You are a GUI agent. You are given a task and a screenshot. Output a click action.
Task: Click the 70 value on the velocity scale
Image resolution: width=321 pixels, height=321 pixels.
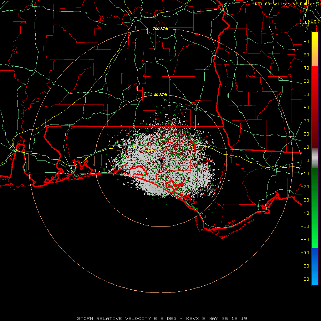tap(306, 68)
